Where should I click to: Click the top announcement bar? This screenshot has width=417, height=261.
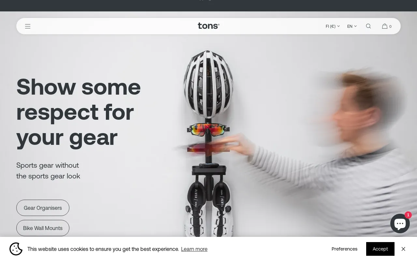coord(208,6)
